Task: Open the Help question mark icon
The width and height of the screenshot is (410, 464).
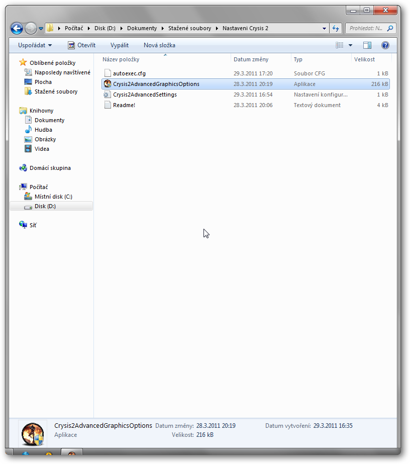Action: [385, 45]
